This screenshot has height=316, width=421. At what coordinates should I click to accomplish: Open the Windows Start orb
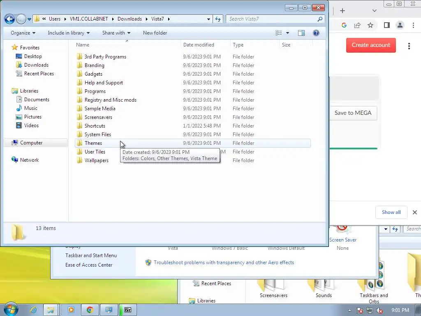(x=10, y=309)
